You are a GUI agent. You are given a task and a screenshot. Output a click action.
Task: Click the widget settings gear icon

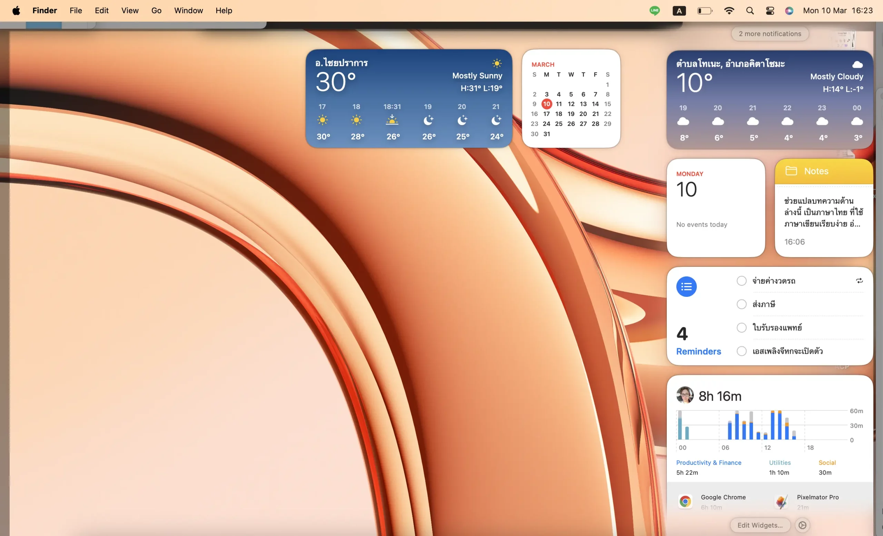802,525
